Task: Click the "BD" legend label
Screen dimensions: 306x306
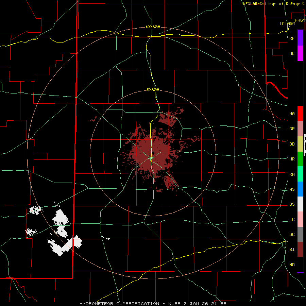Action: (x=292, y=144)
